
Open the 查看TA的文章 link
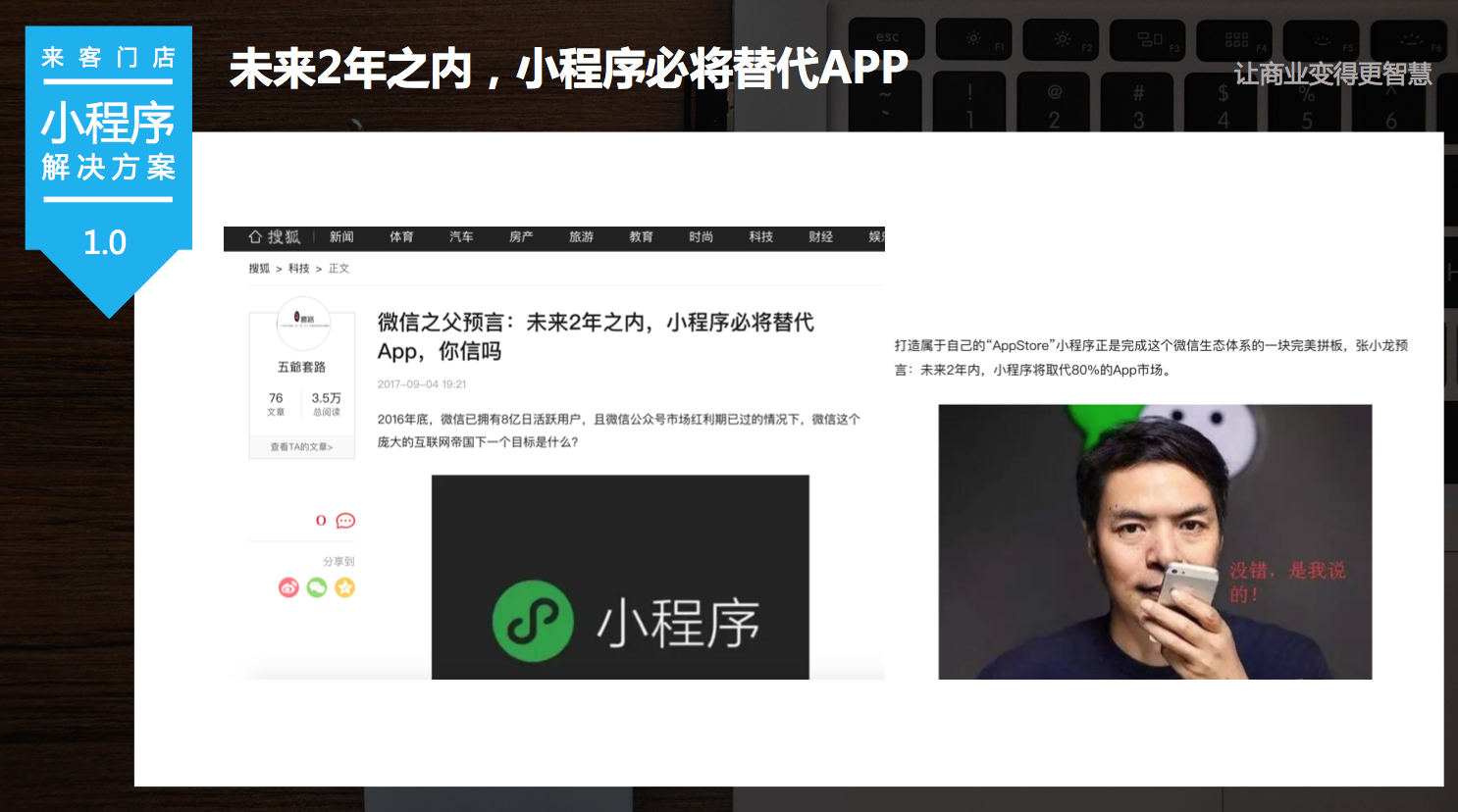[301, 447]
